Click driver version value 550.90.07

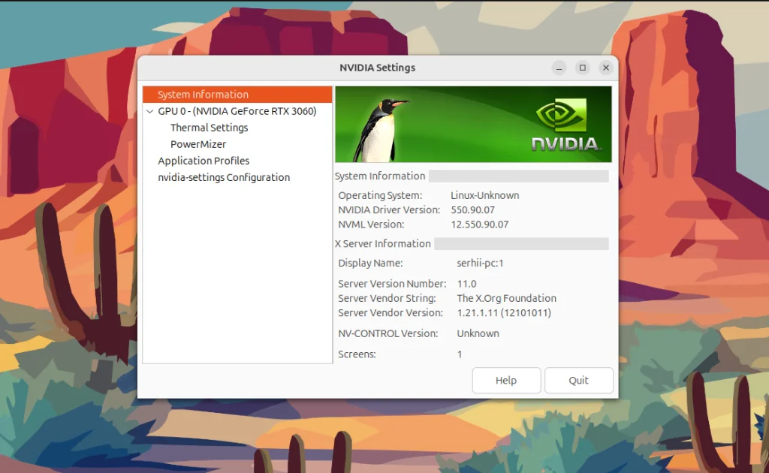pos(473,209)
